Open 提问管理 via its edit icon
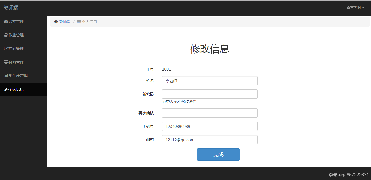 [x=6, y=49]
